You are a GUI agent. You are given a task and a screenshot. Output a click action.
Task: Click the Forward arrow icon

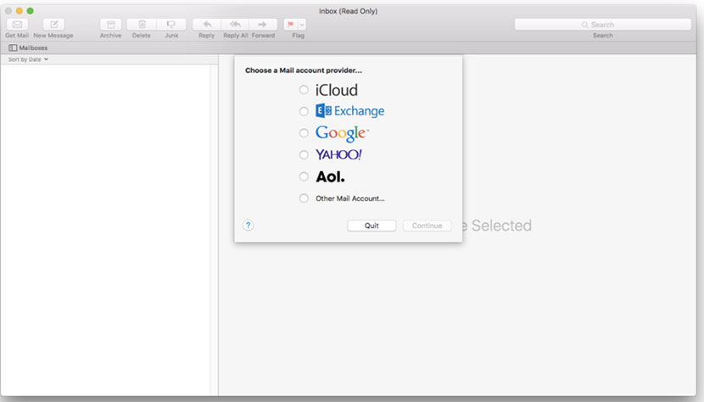point(263,25)
